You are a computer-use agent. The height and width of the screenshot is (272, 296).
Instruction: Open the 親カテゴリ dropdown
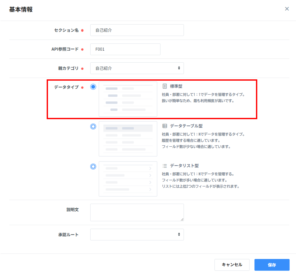point(137,68)
